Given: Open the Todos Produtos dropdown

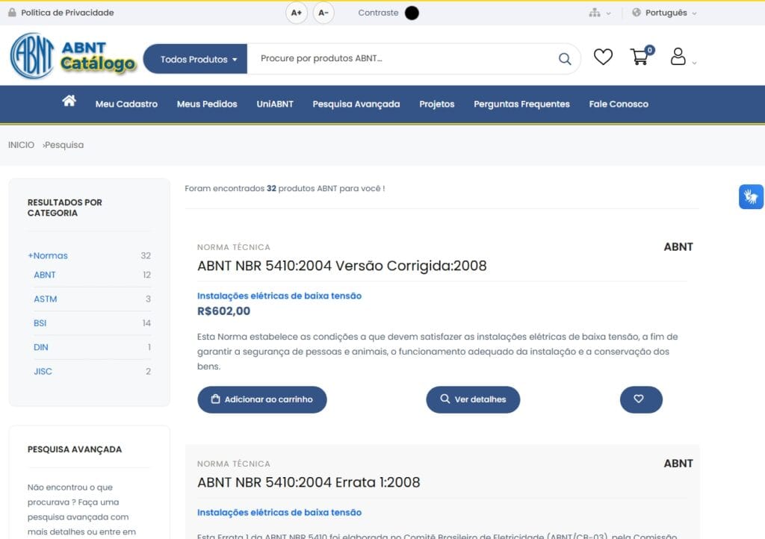Looking at the screenshot, I should (x=195, y=59).
